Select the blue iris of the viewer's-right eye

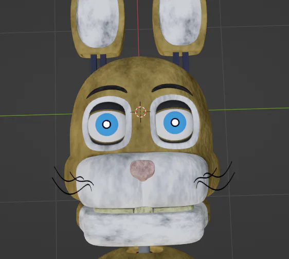pyautogui.click(x=175, y=123)
